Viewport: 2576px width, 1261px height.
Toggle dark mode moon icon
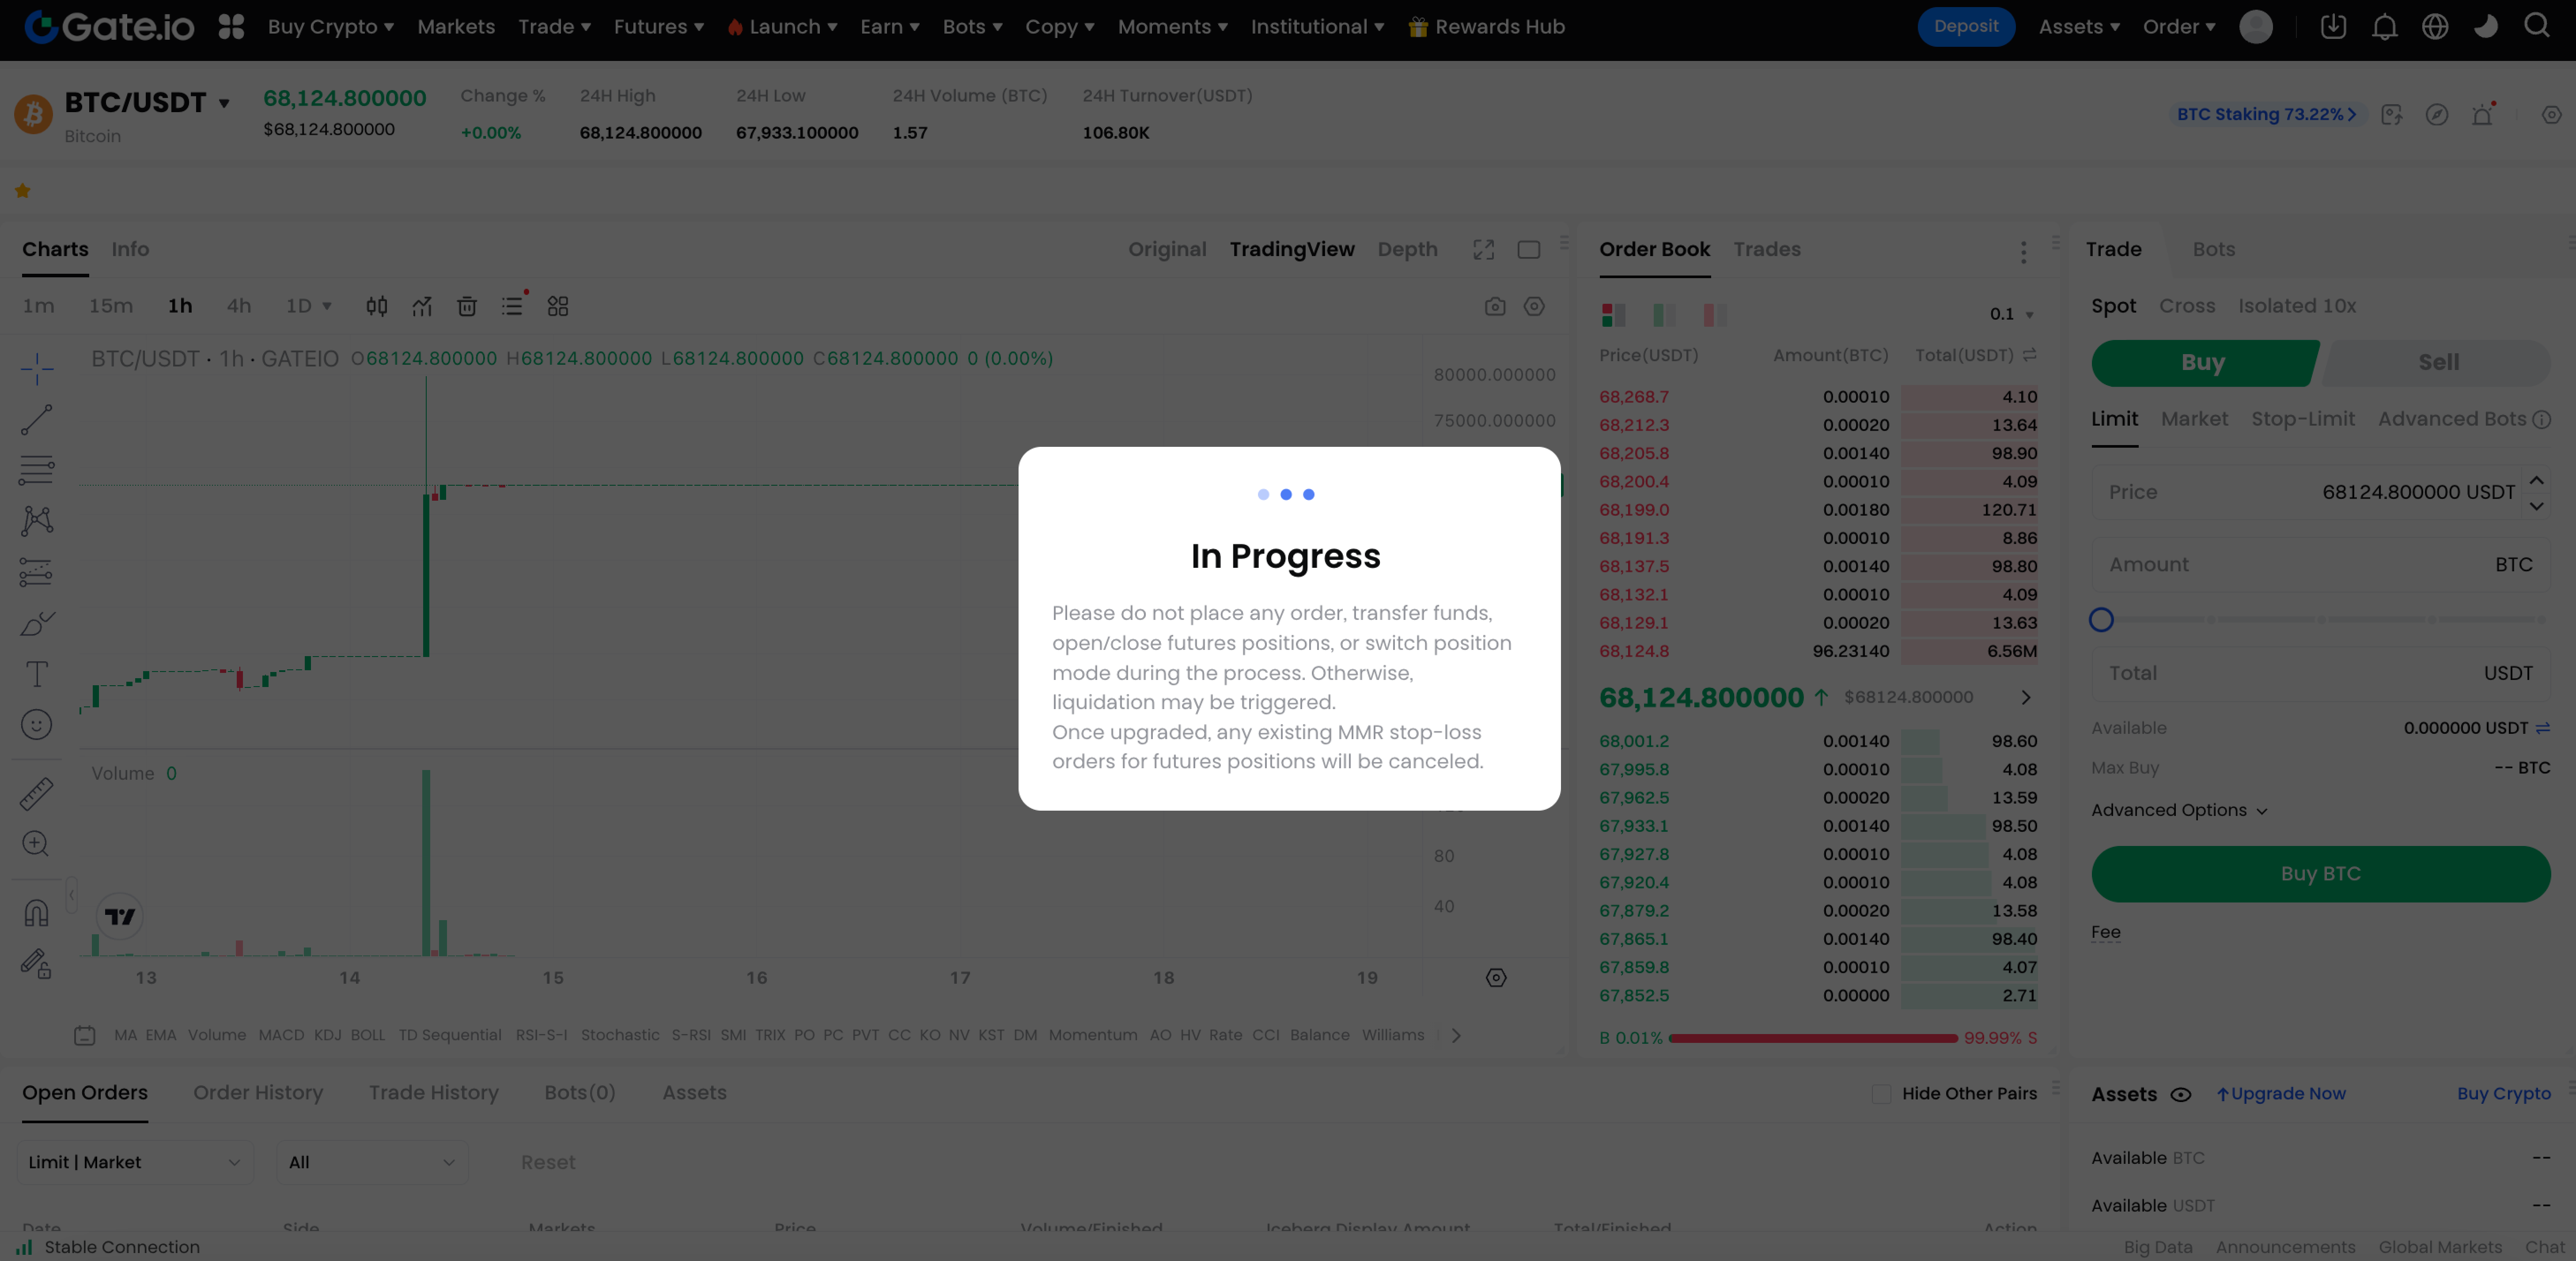(2485, 27)
